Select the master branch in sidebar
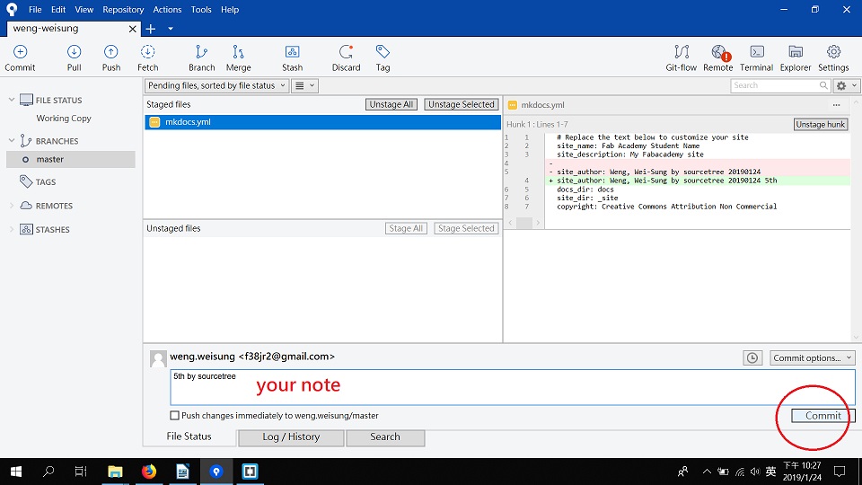This screenshot has width=862, height=485. tap(50, 159)
